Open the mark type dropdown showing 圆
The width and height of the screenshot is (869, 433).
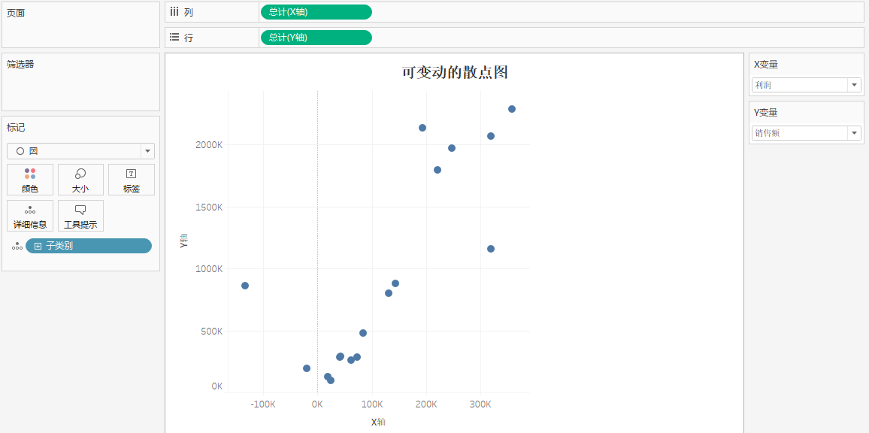(x=80, y=151)
